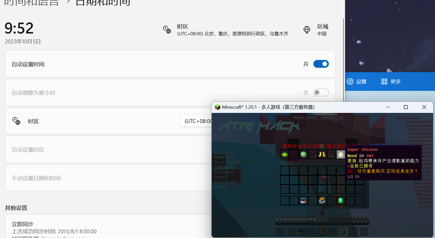Open the 时区 dropdown showing UTC+08:00
The width and height of the screenshot is (435, 238).
point(196,121)
